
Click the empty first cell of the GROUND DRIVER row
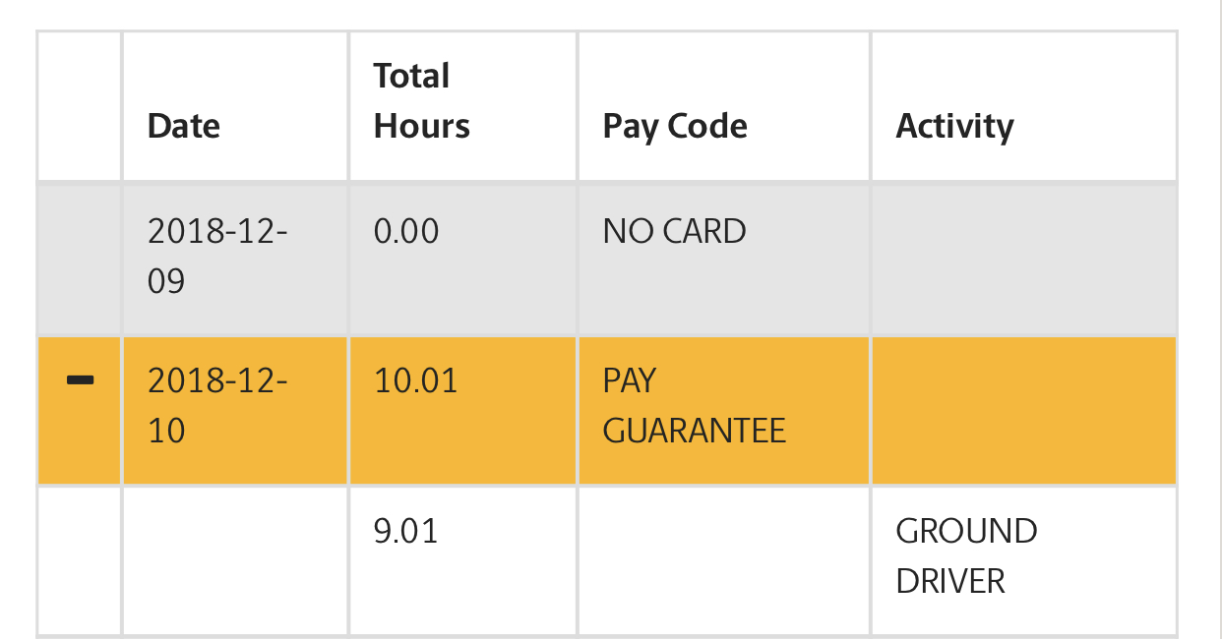click(79, 561)
